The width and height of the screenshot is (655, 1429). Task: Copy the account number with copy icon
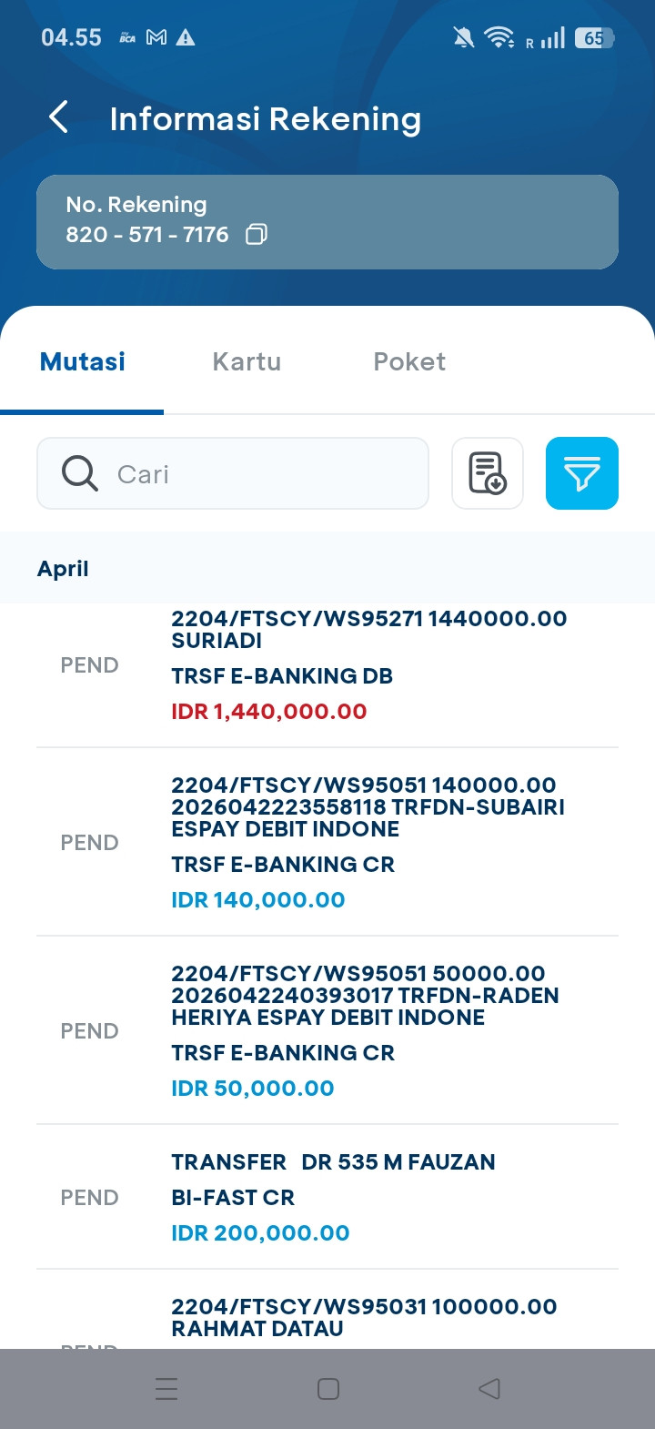[x=257, y=235]
